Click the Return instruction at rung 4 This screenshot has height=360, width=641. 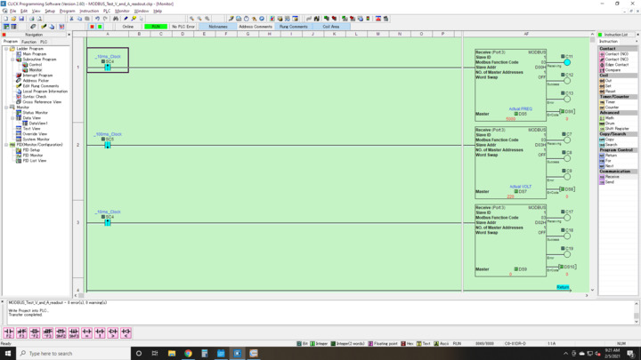click(x=563, y=287)
